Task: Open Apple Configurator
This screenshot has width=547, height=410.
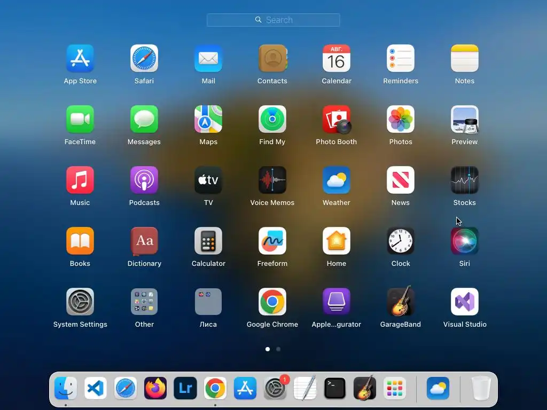Action: click(x=337, y=302)
